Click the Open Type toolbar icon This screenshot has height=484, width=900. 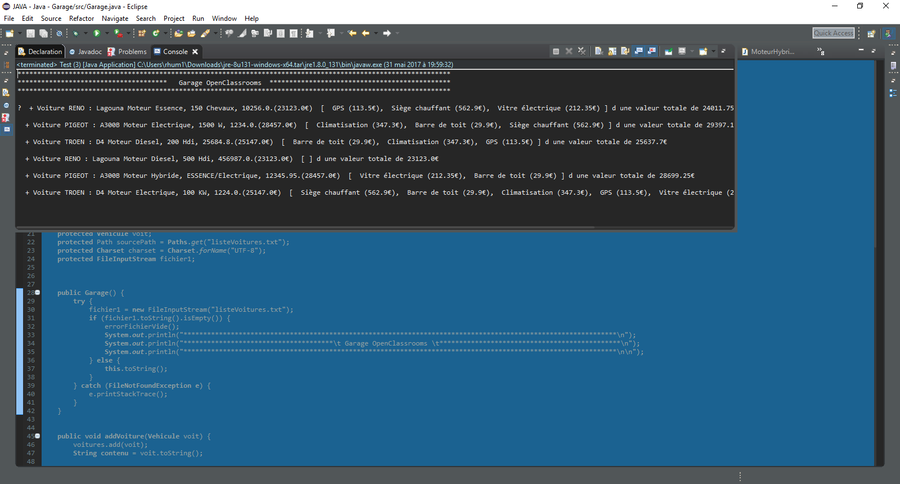(178, 33)
